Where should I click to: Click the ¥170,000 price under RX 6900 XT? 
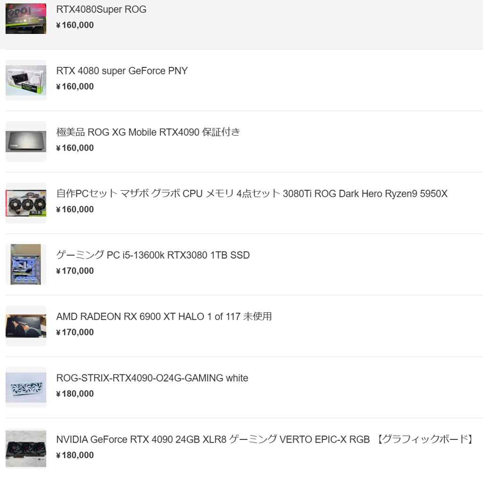75,332
